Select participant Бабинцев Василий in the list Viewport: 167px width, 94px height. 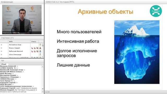point(16,51)
